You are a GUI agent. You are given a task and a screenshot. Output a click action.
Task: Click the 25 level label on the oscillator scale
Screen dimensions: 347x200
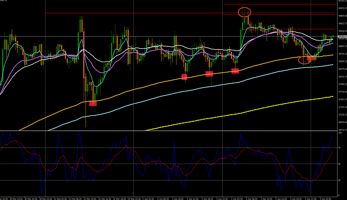[x=339, y=181]
